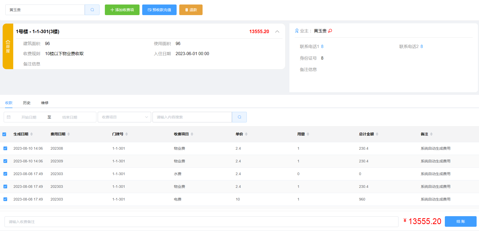Open the 收费项目 dropdown filter
The width and height of the screenshot is (479, 231).
124,117
